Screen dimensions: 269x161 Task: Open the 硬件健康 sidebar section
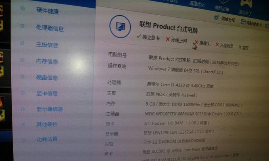pyautogui.click(x=47, y=11)
